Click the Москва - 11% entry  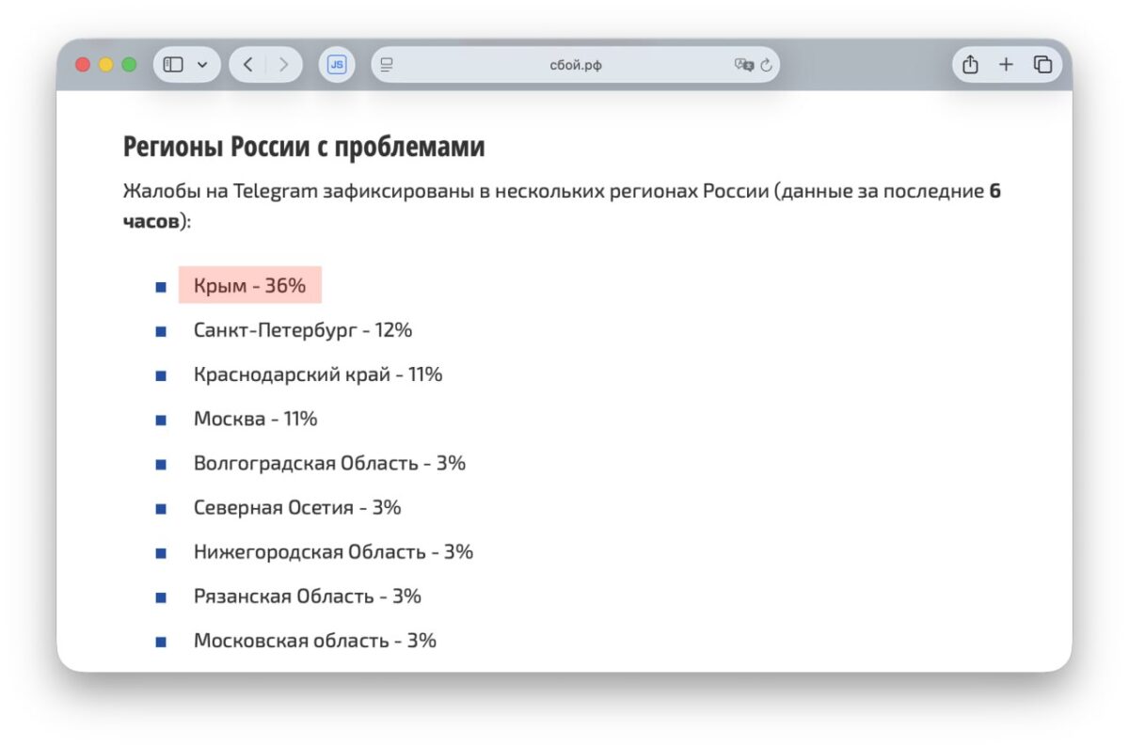pos(256,419)
